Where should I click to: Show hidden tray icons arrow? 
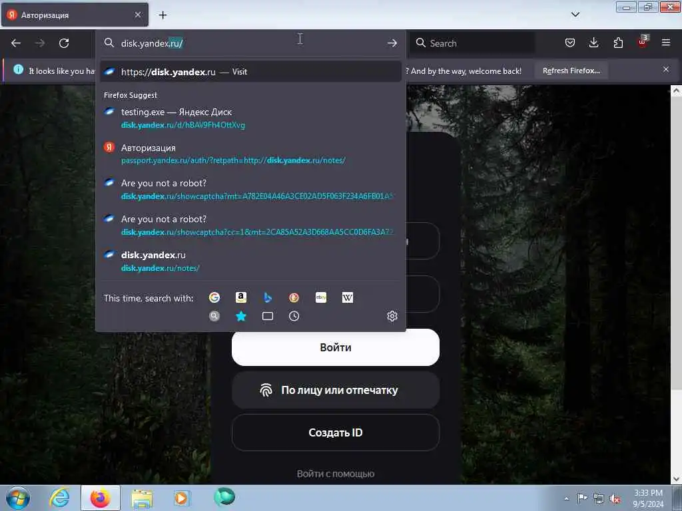point(566,498)
